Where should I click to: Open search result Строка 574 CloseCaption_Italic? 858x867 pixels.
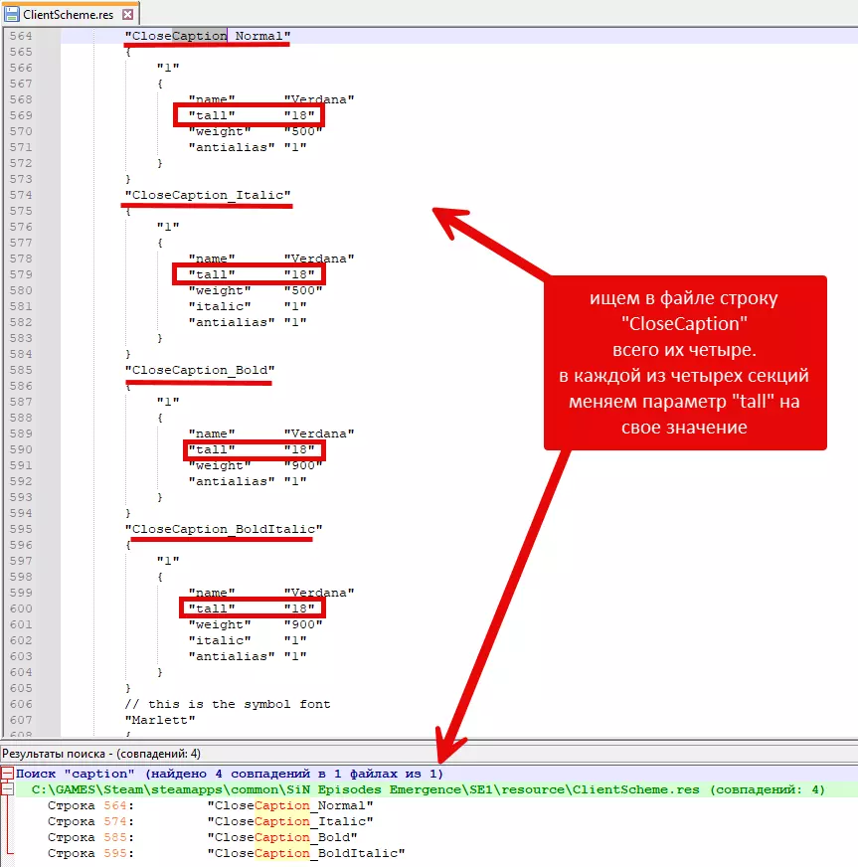point(210,821)
